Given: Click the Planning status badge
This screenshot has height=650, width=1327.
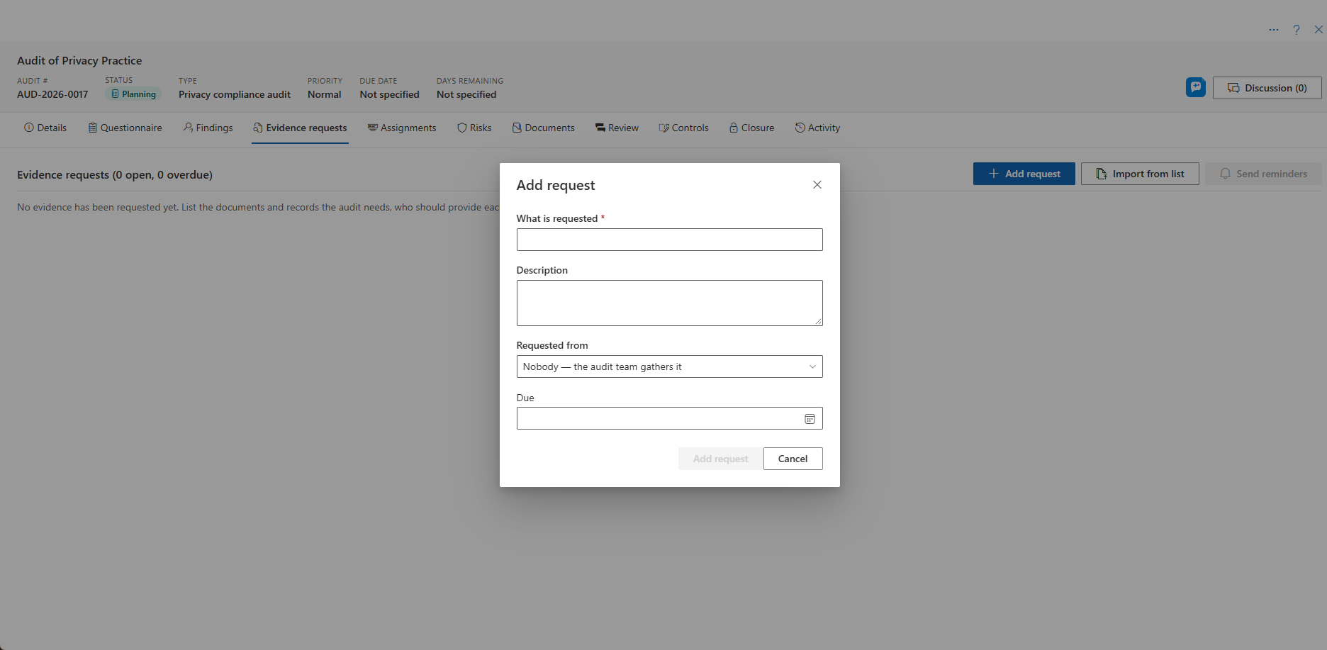Looking at the screenshot, I should 133,94.
